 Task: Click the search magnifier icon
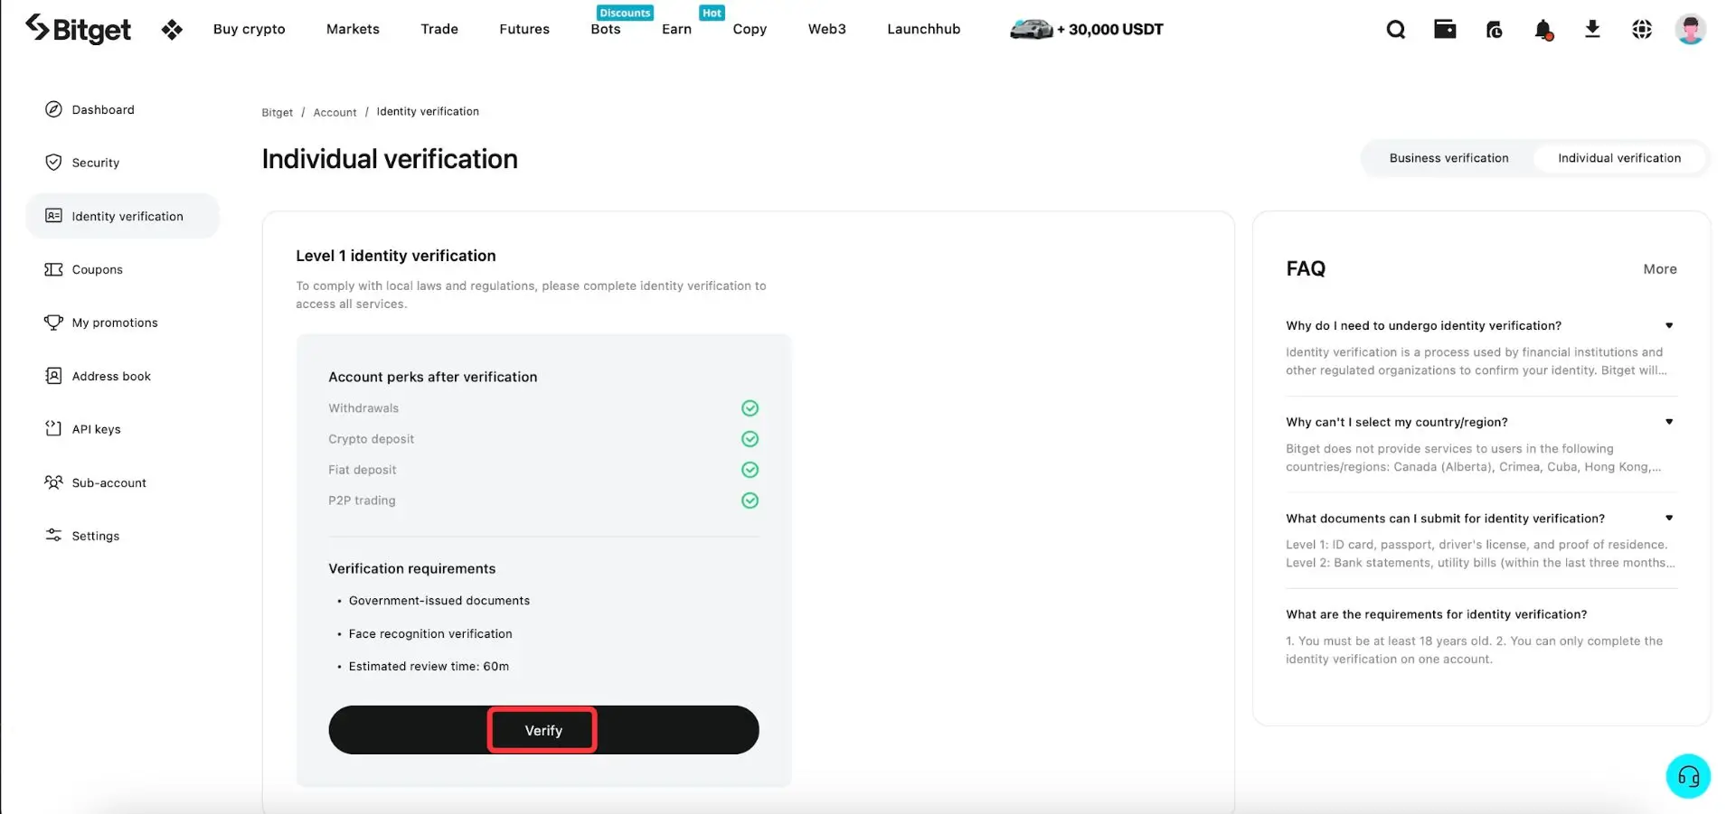pyautogui.click(x=1395, y=30)
